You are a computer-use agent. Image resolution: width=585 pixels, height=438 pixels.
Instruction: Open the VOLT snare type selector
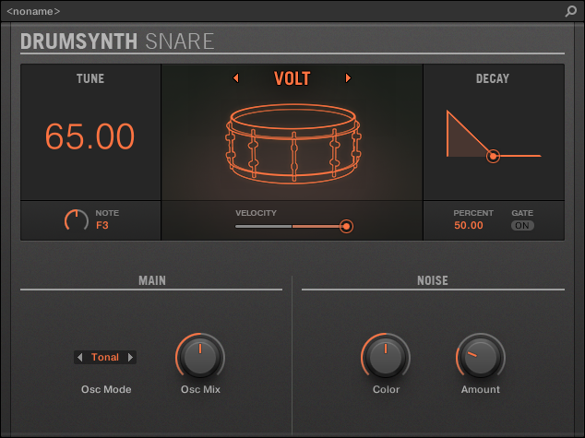pyautogui.click(x=292, y=78)
